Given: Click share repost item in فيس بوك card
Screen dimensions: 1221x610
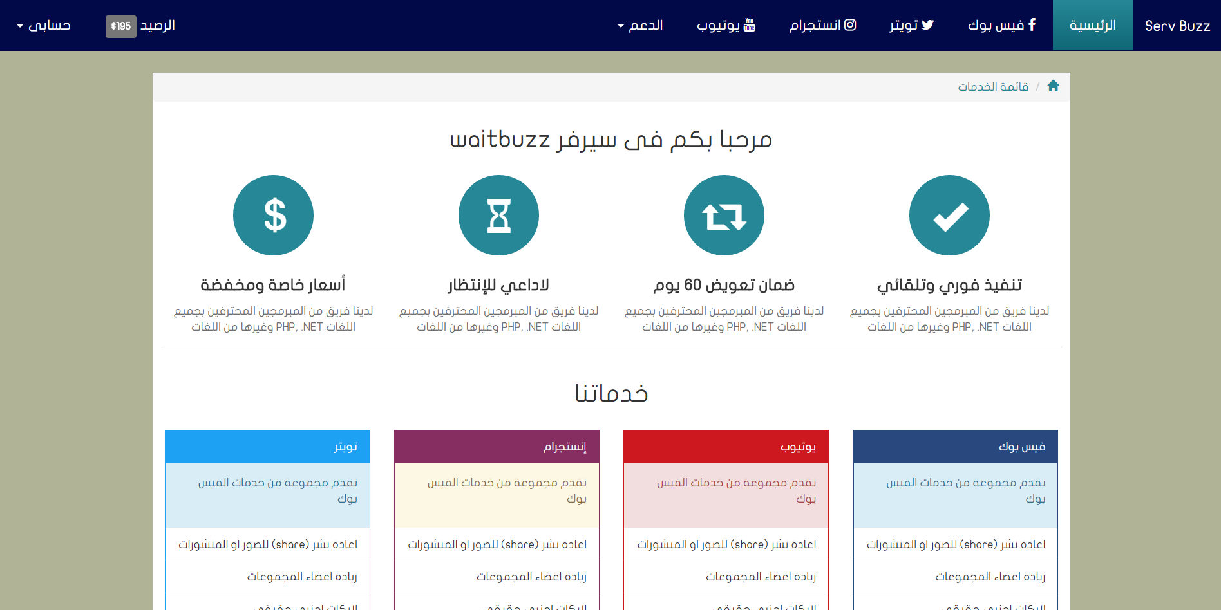Looking at the screenshot, I should click(956, 544).
